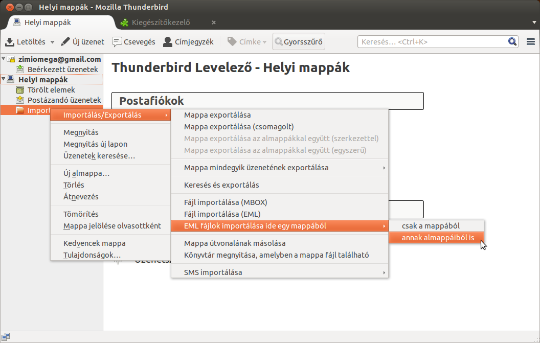The height and width of the screenshot is (343, 540).
Task: Open the Címke tag dropdown
Action: 247,42
